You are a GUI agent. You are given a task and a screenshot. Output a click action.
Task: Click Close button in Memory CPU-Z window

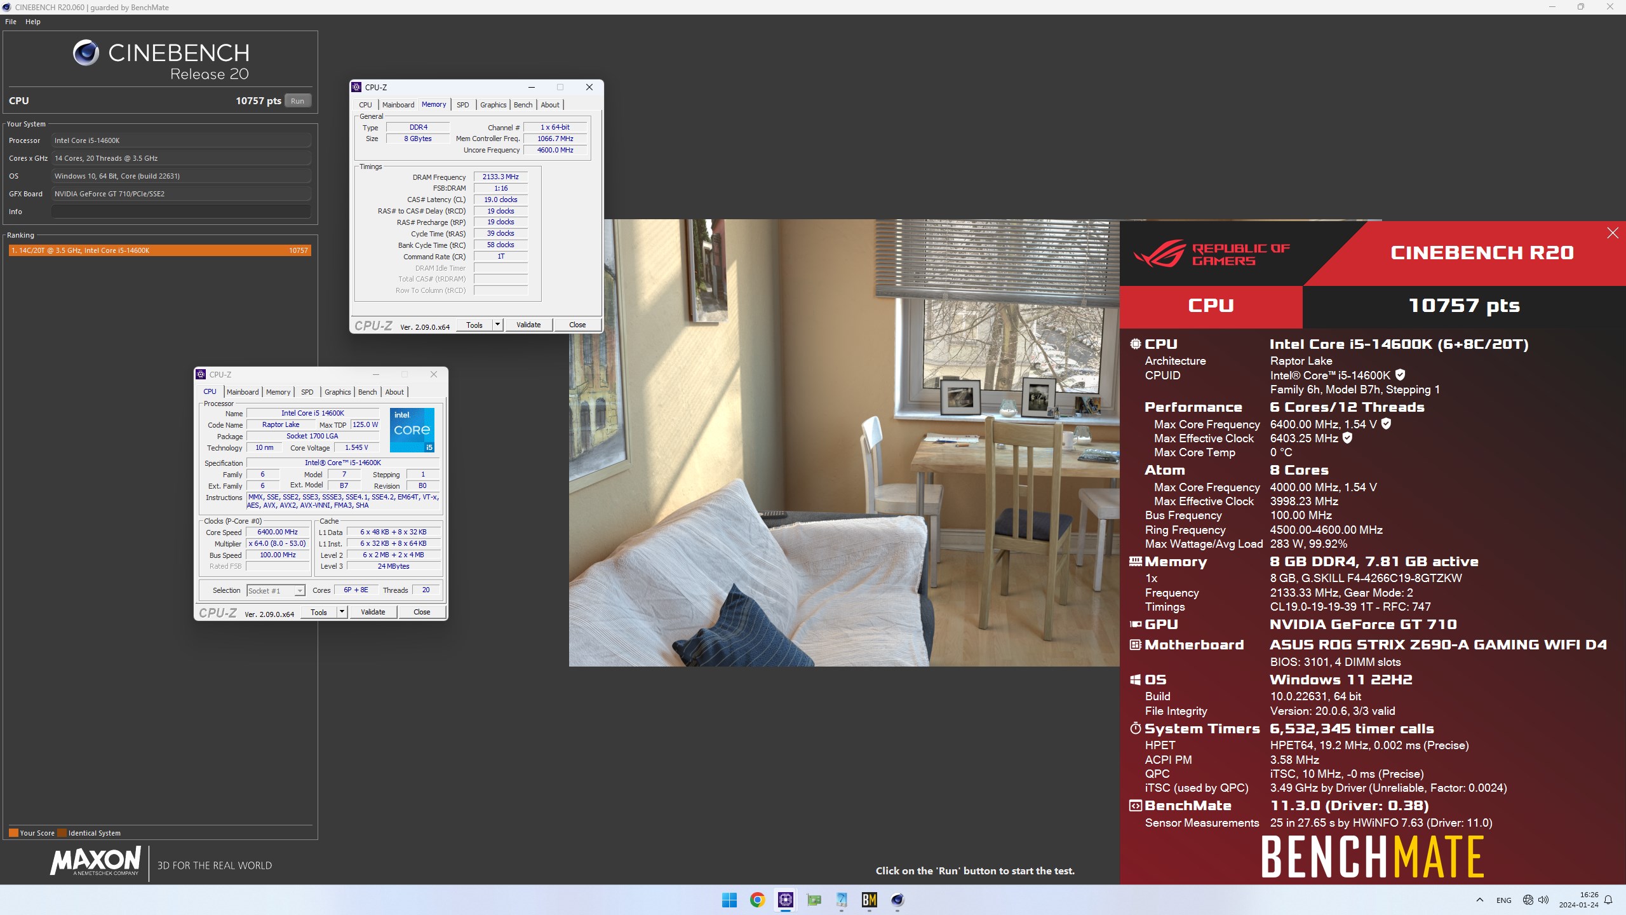[577, 325]
